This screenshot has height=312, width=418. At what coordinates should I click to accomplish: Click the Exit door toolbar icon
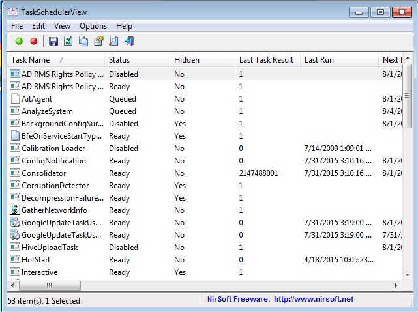coord(129,41)
